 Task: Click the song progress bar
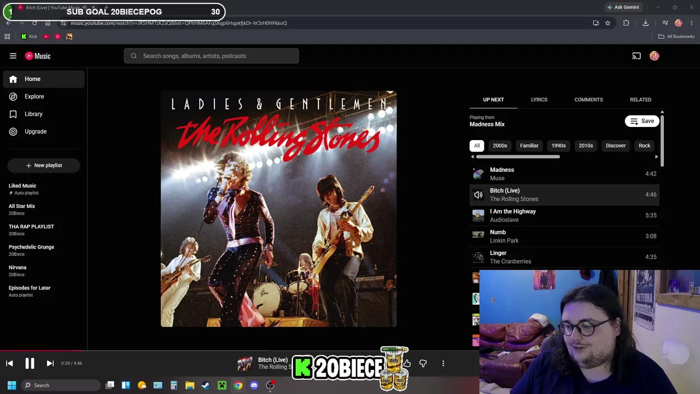click(240, 350)
